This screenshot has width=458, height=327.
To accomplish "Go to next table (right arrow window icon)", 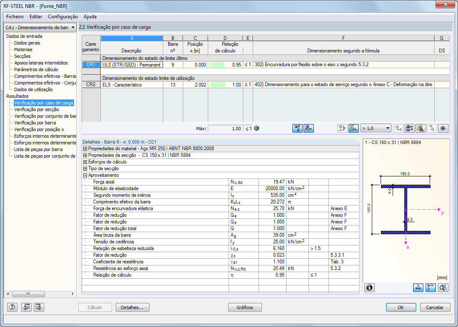I will pyautogui.click(x=39, y=307).
